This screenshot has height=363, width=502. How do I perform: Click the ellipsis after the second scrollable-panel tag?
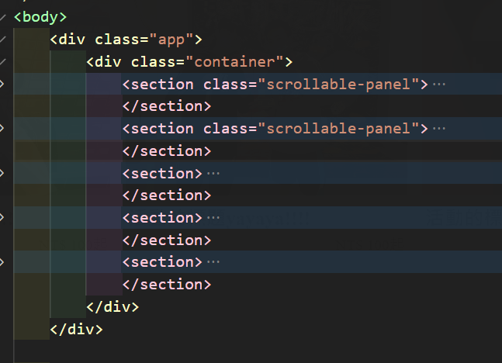[x=438, y=129]
